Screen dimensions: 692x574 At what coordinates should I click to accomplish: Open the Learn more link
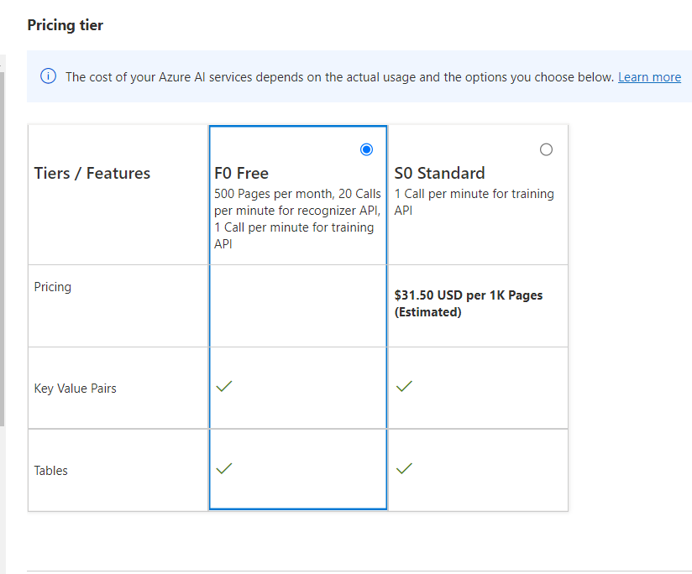[x=649, y=77]
